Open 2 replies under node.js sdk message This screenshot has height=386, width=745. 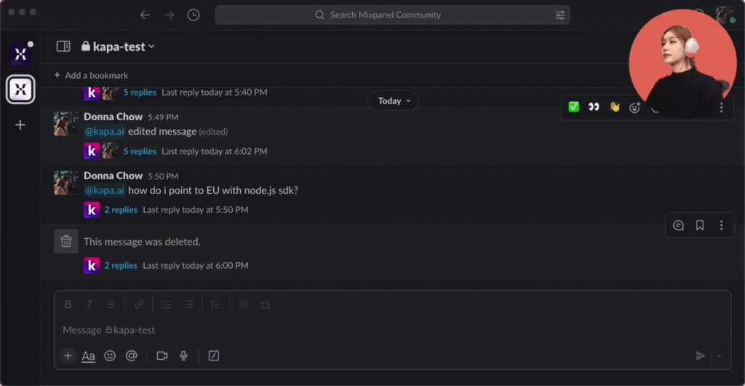[x=121, y=210]
